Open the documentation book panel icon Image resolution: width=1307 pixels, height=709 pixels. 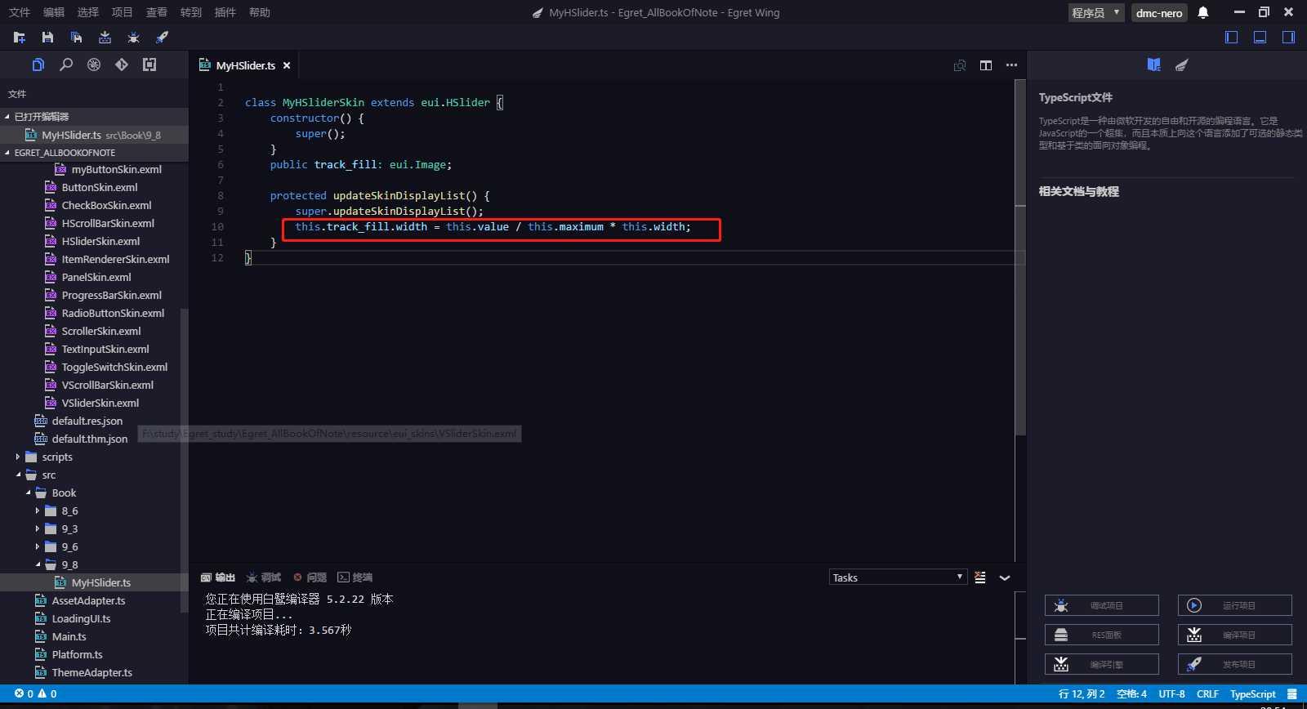coord(1153,65)
